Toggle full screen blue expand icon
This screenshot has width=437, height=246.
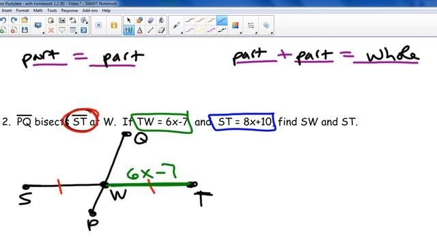click(x=83, y=30)
